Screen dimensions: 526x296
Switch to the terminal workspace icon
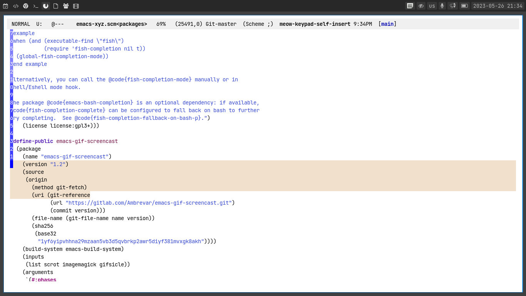tap(36, 6)
